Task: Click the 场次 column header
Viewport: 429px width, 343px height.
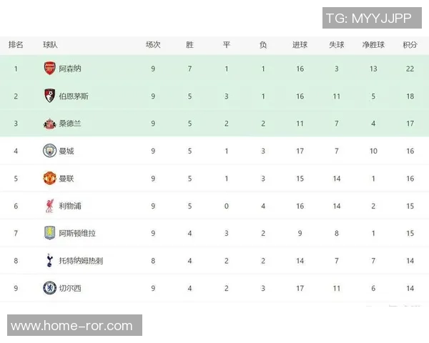Action: 153,44
